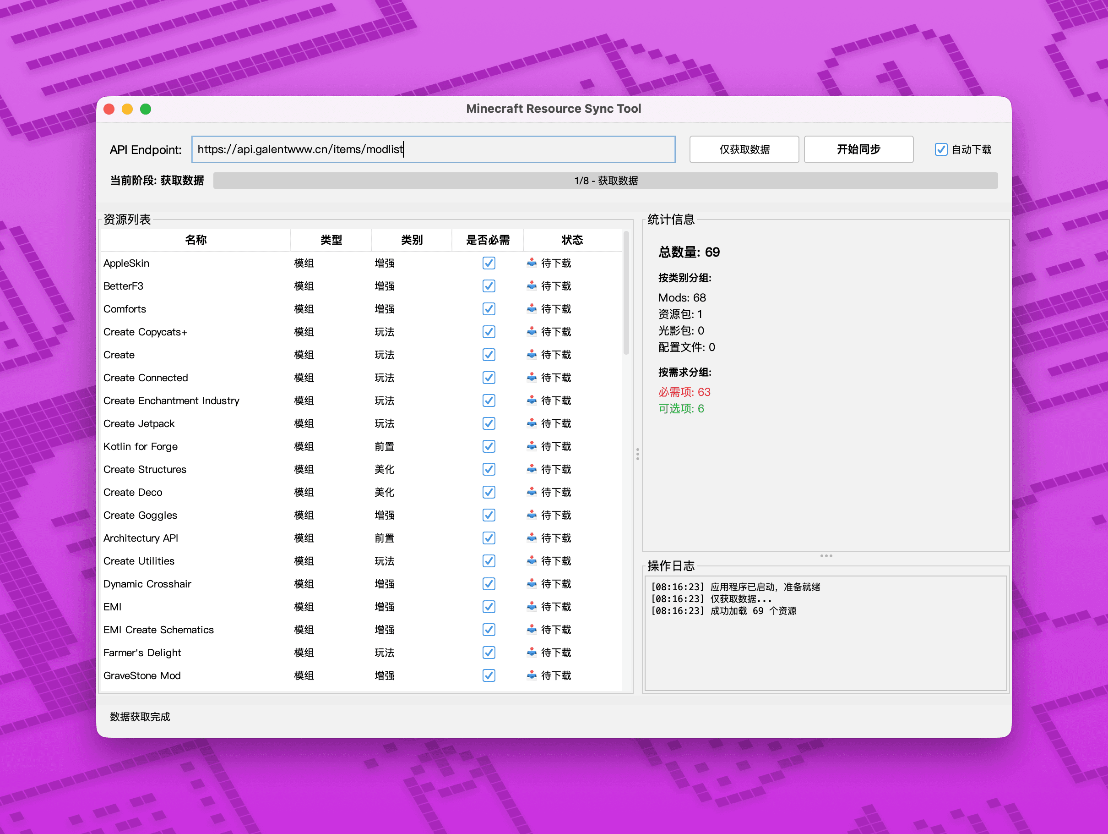Toggle the required checkbox for Create Deco
Screen dimensions: 1108x834
point(489,492)
